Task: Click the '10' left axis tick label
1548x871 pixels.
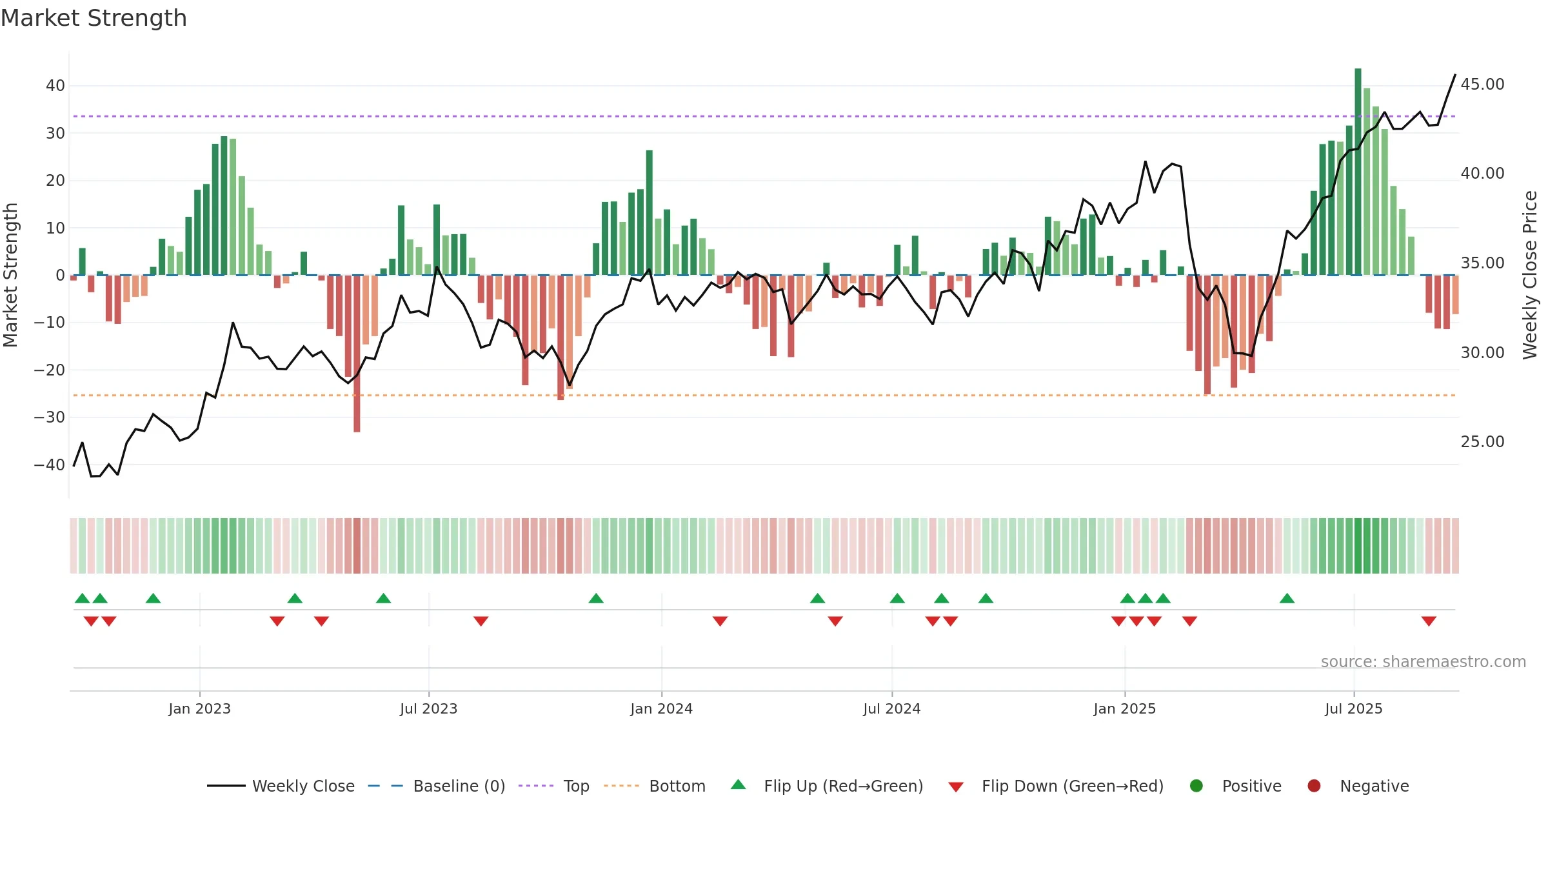Action: (55, 228)
